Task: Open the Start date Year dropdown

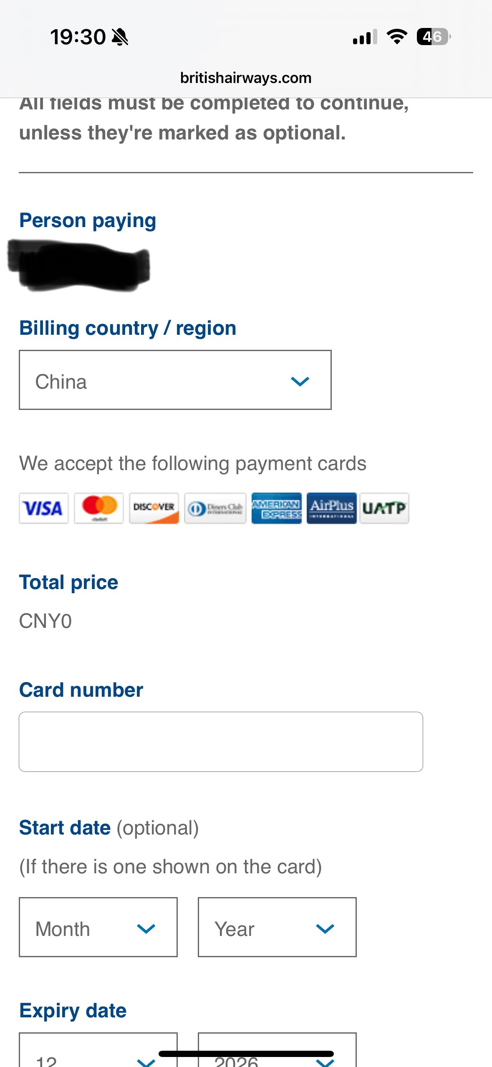Action: point(277,927)
